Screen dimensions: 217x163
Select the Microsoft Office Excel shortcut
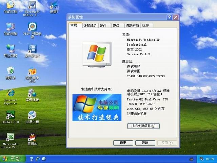tap(10, 141)
